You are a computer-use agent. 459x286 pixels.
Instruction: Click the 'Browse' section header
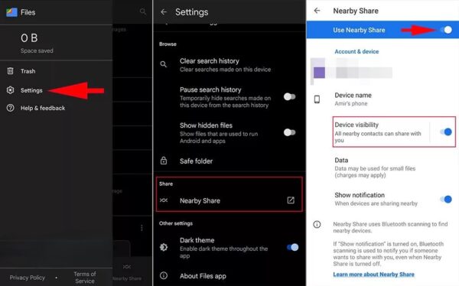tap(168, 44)
